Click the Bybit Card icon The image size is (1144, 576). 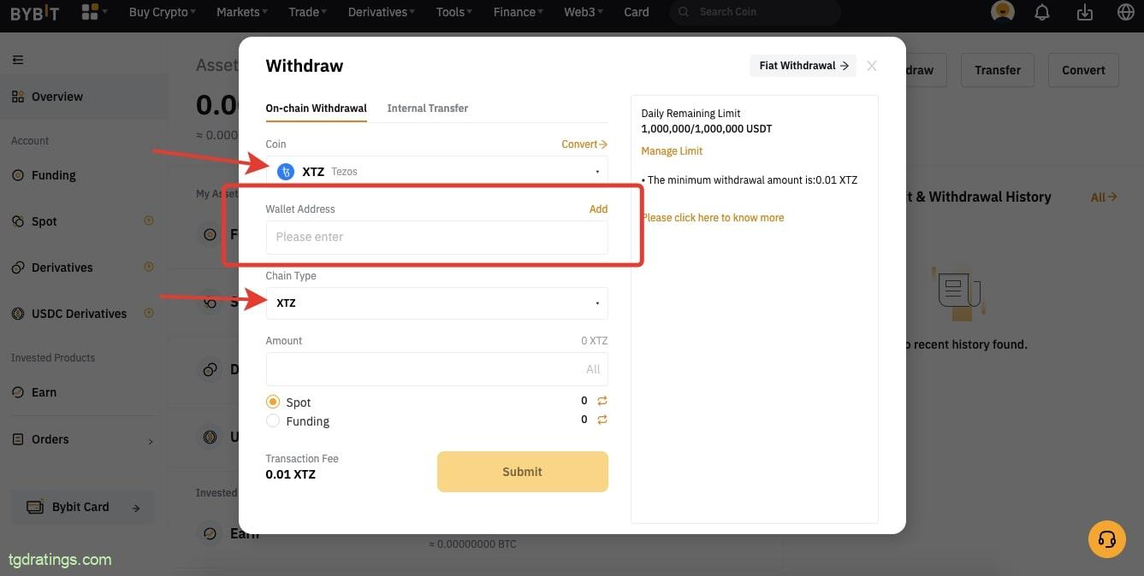click(35, 507)
